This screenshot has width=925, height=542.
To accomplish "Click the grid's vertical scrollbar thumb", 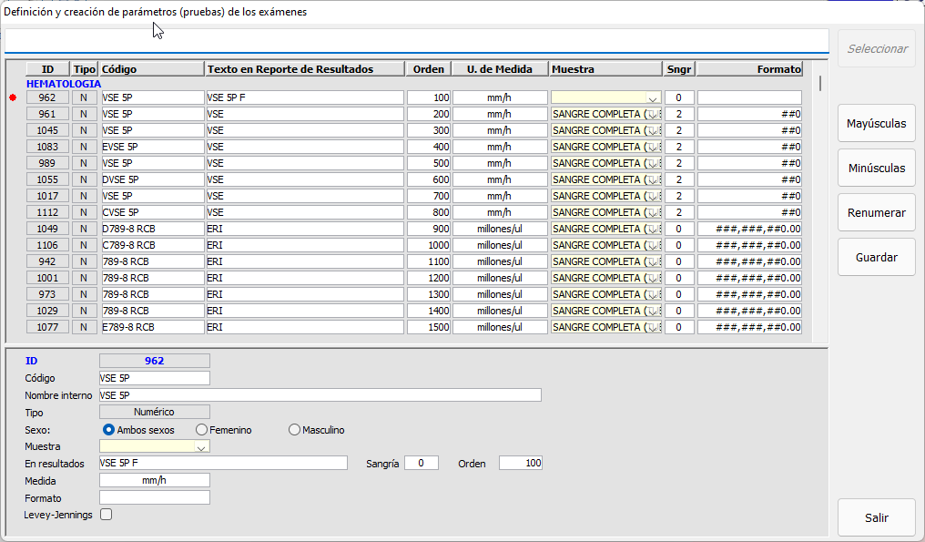I will tap(820, 84).
